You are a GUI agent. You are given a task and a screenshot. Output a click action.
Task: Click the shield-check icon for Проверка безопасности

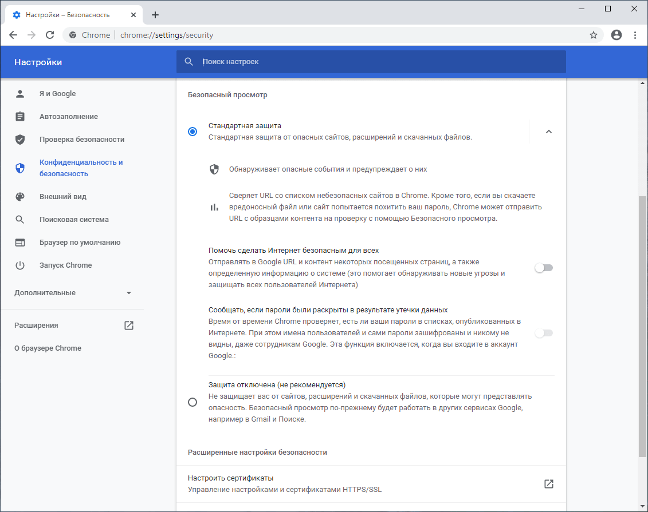coord(20,140)
